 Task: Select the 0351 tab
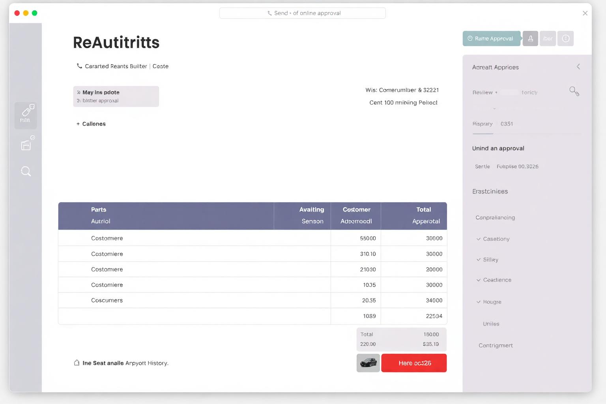[507, 124]
